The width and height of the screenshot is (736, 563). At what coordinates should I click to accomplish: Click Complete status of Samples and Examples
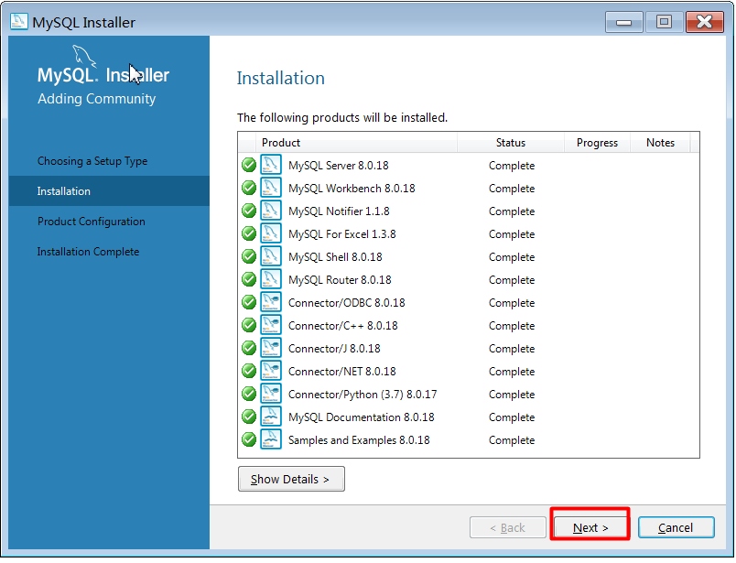(512, 440)
